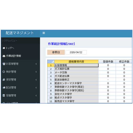133x133 pixels.
Task: Click the truck icon beside 配送管理
Action: pyautogui.click(x=4, y=87)
